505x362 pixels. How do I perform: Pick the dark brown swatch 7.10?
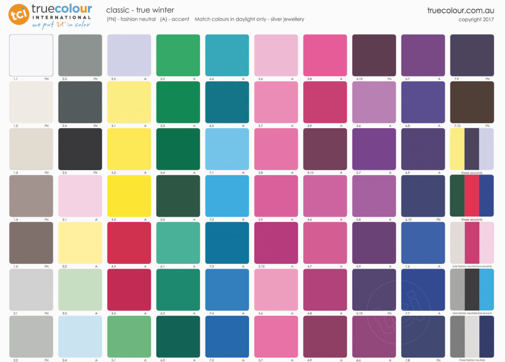pos(472,102)
